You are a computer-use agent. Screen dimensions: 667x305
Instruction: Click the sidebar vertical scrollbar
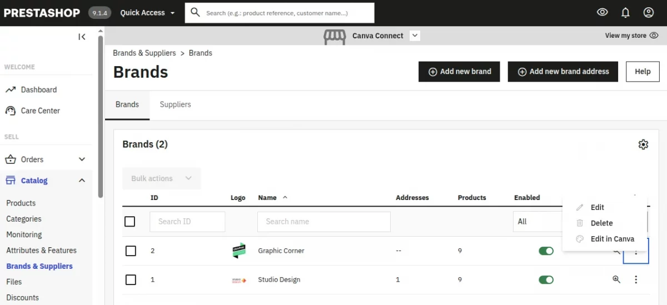coord(101,117)
